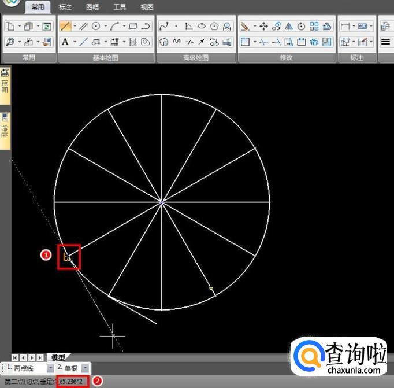Select the Parallel lines tool
Viewport: 394px width, 388px height.
[84, 27]
